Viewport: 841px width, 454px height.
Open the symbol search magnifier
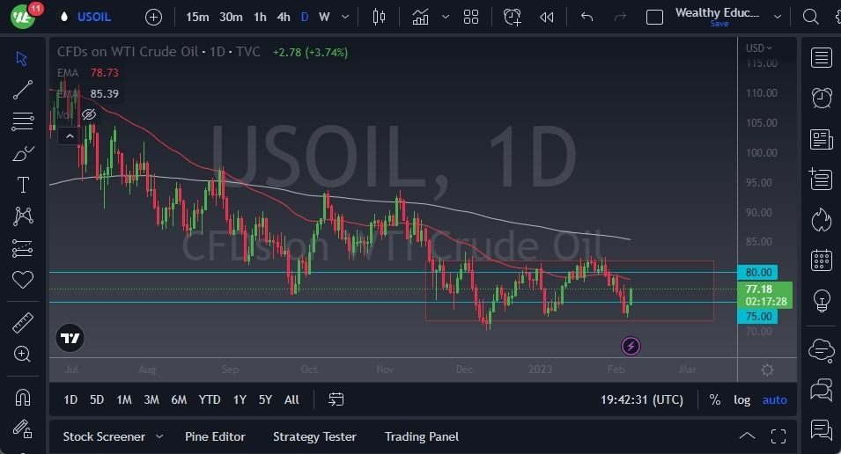(x=810, y=17)
